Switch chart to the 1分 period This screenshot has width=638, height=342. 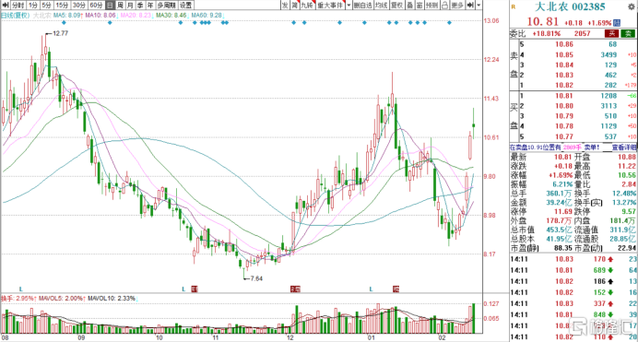tap(32, 5)
